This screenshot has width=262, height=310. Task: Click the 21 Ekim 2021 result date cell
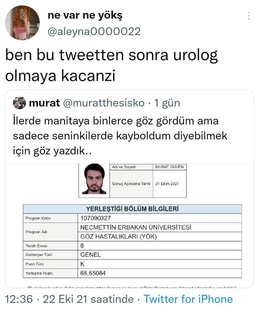click(x=167, y=184)
